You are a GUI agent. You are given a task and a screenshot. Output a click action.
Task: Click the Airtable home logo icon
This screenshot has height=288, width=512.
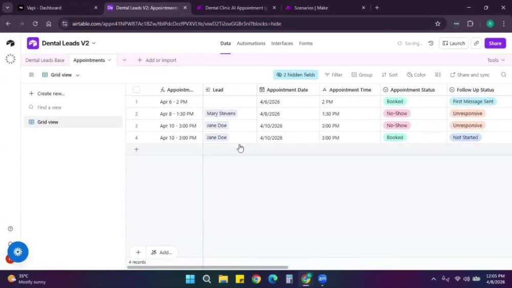(x=10, y=43)
